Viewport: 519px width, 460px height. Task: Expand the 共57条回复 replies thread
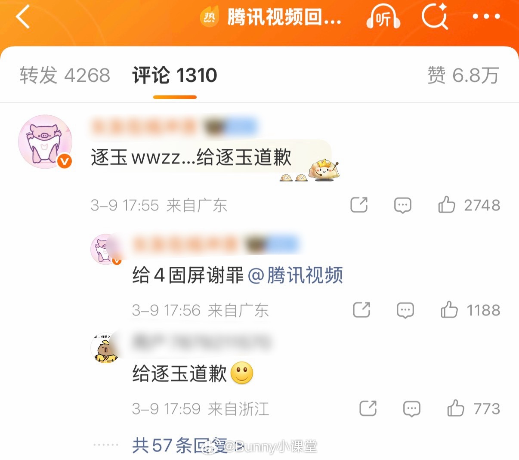click(180, 445)
